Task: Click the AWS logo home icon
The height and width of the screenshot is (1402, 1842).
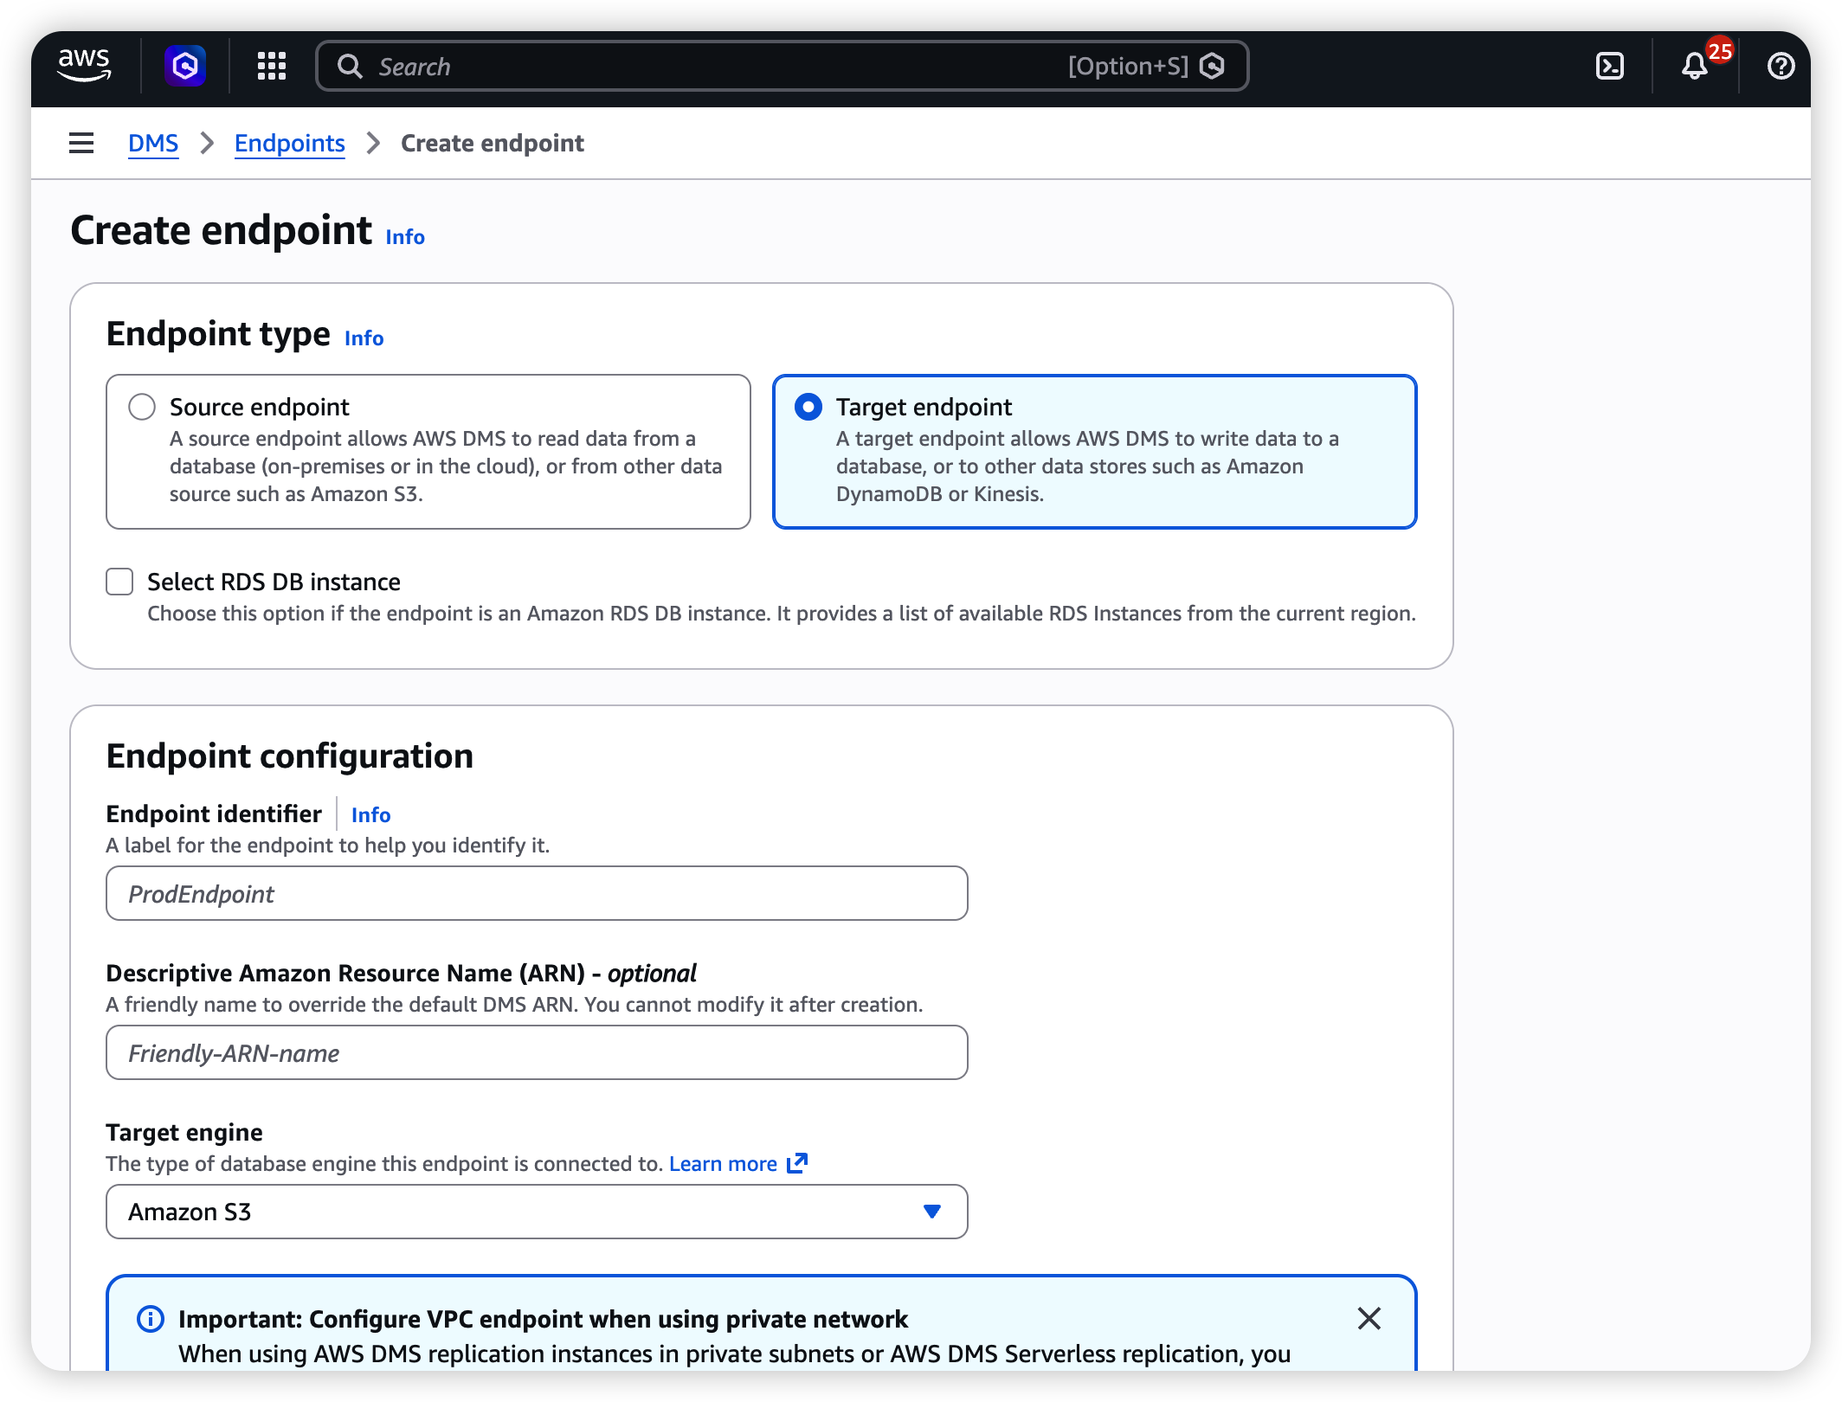Action: (x=84, y=66)
